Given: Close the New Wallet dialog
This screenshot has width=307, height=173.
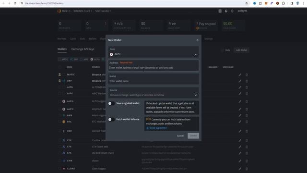Looking at the screenshot, I should point(197,40).
